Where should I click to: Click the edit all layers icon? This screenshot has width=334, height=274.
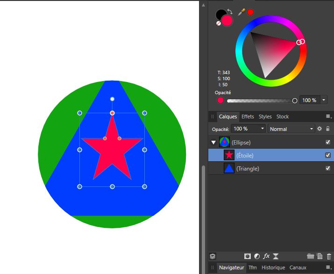click(213, 256)
